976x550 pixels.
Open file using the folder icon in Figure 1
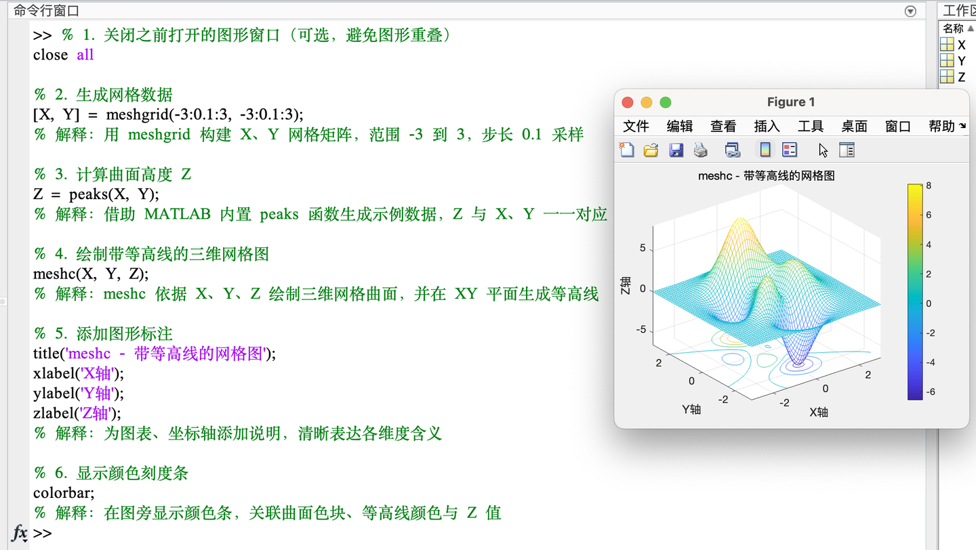(x=651, y=150)
